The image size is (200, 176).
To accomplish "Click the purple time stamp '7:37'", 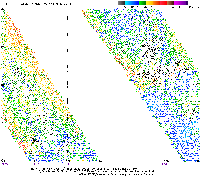I will pos(165,164).
